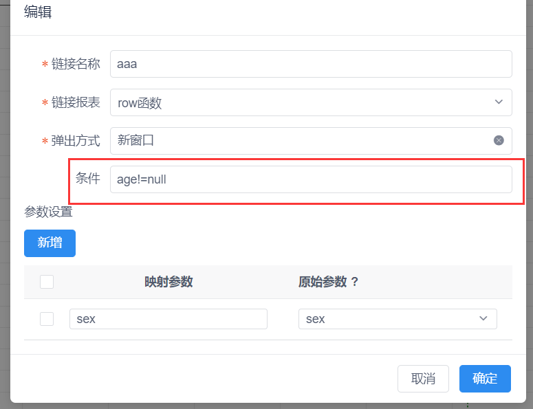The width and height of the screenshot is (533, 409).
Task: Edit the 映射参数 input containing sex
Action: coord(168,319)
